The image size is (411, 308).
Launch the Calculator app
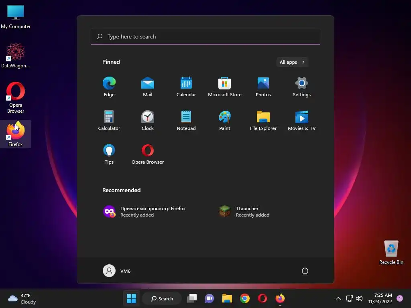[109, 120]
